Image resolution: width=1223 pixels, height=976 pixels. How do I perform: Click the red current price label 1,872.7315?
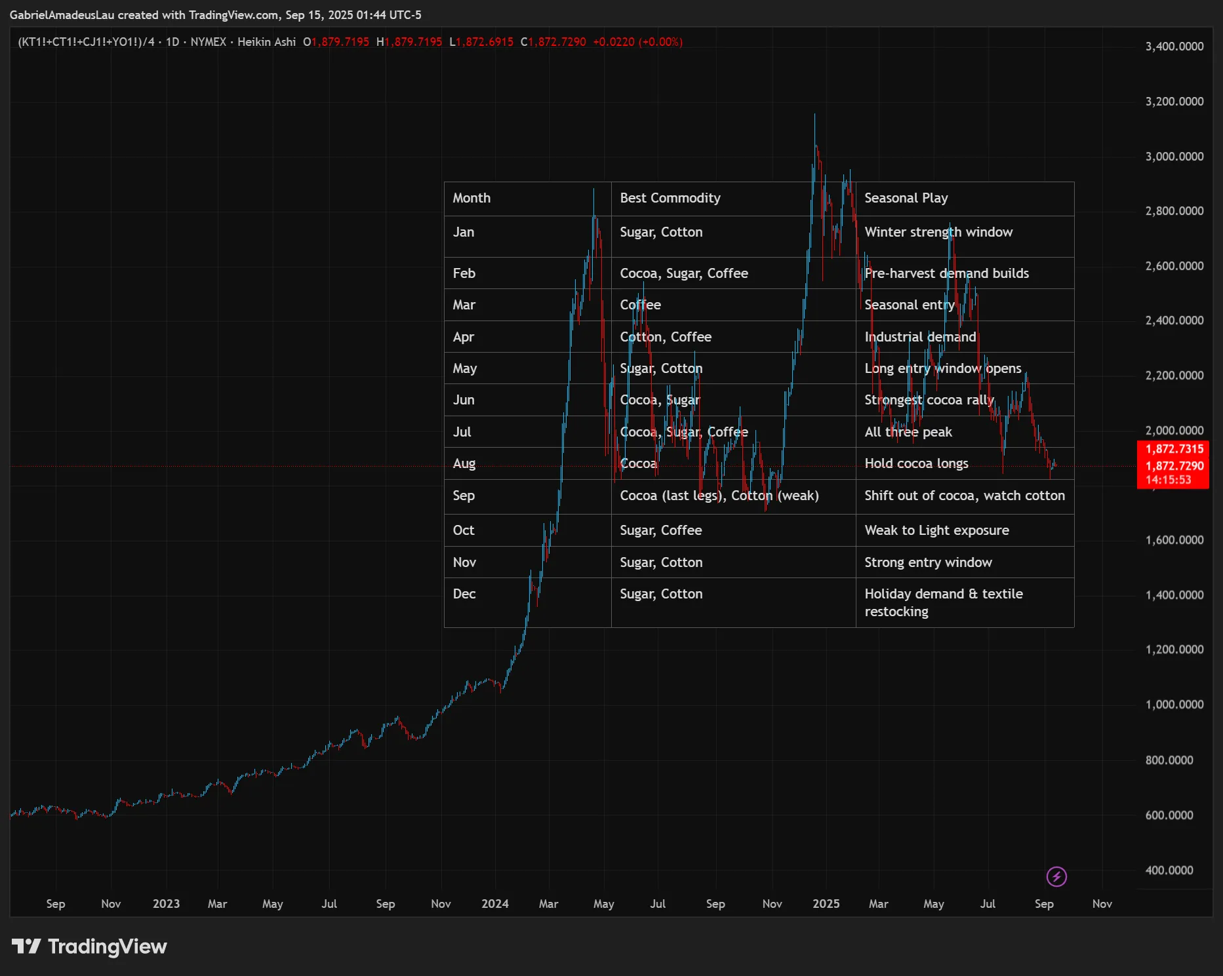pos(1174,449)
